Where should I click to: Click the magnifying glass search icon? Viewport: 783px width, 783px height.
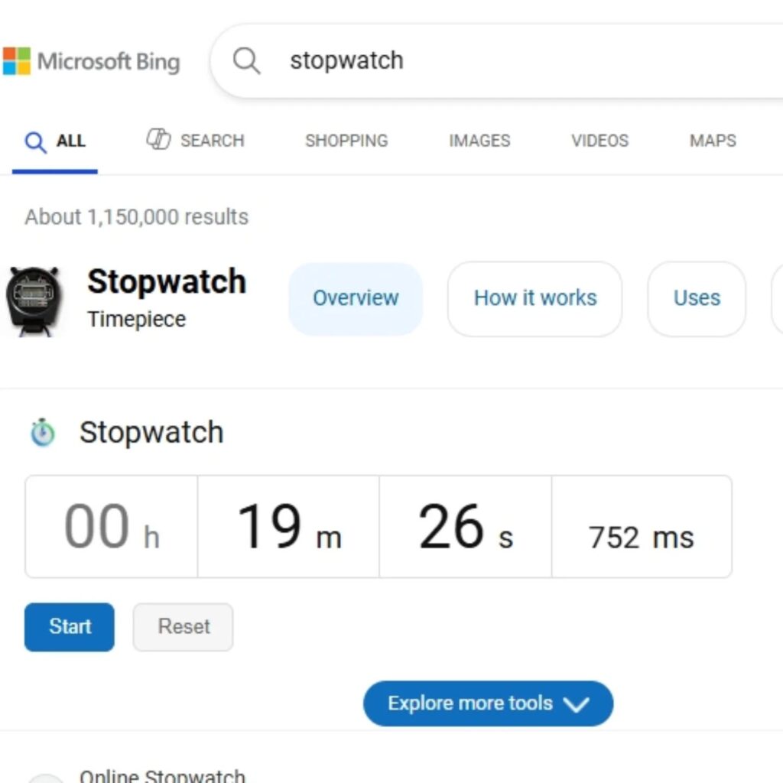click(246, 60)
